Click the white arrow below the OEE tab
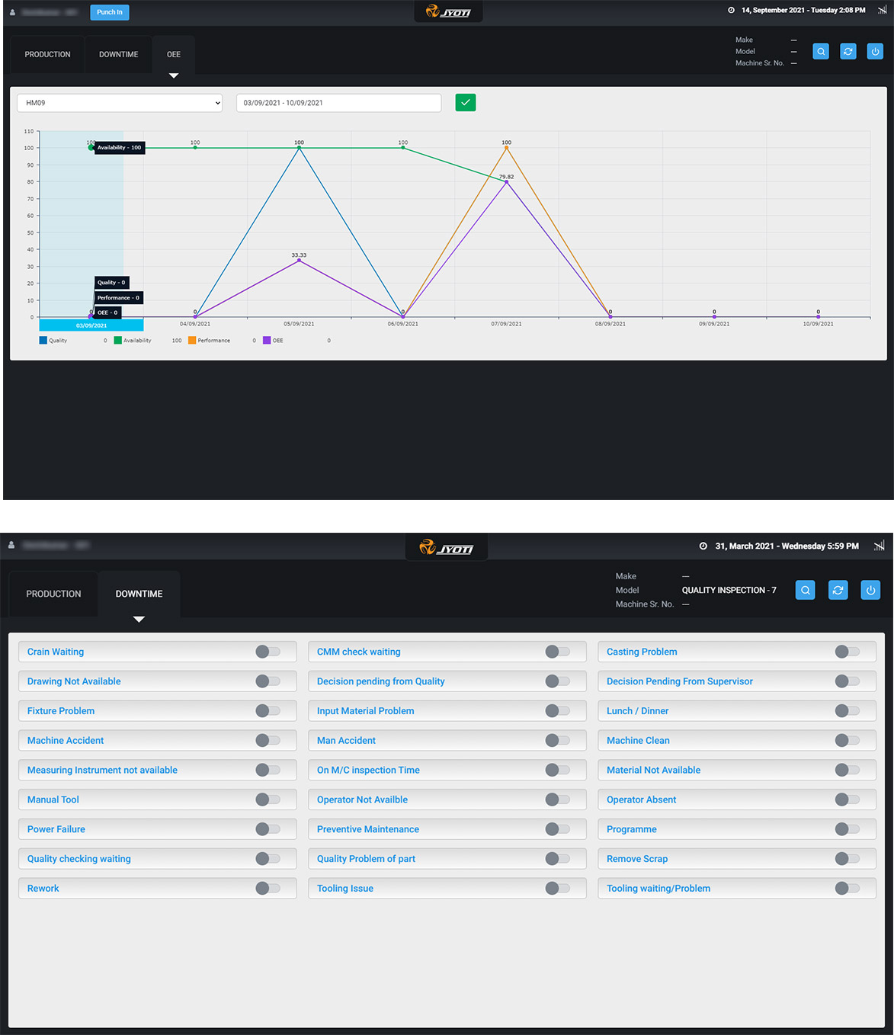894x1035 pixels. (x=174, y=75)
